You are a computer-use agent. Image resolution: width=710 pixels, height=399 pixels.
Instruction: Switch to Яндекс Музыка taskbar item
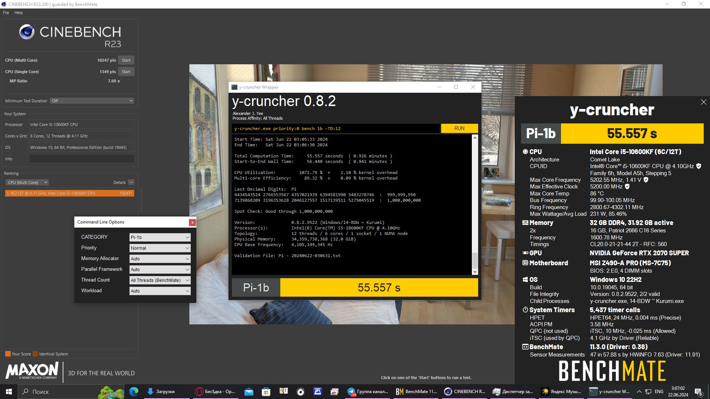(562, 392)
